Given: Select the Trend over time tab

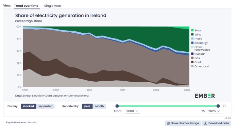Looking at the screenshot, I should click(26, 6).
